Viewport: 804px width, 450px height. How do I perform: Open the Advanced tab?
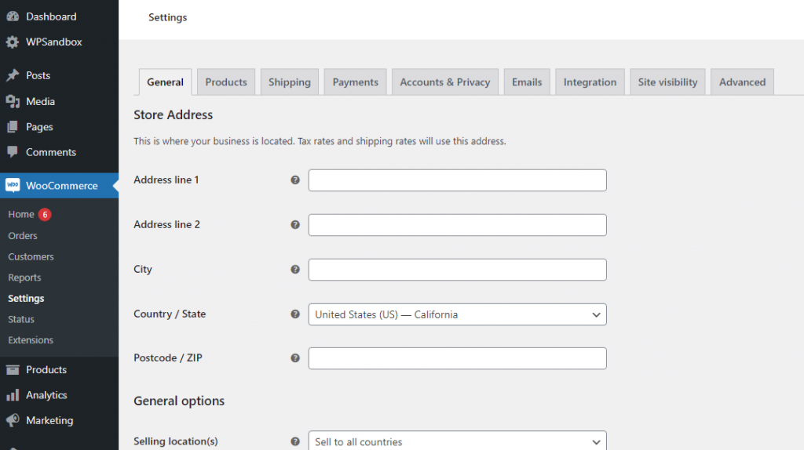(742, 82)
